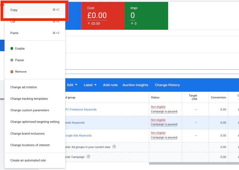Click Enable in the context menu
Image resolution: width=239 pixels, height=170 pixels.
35,49
